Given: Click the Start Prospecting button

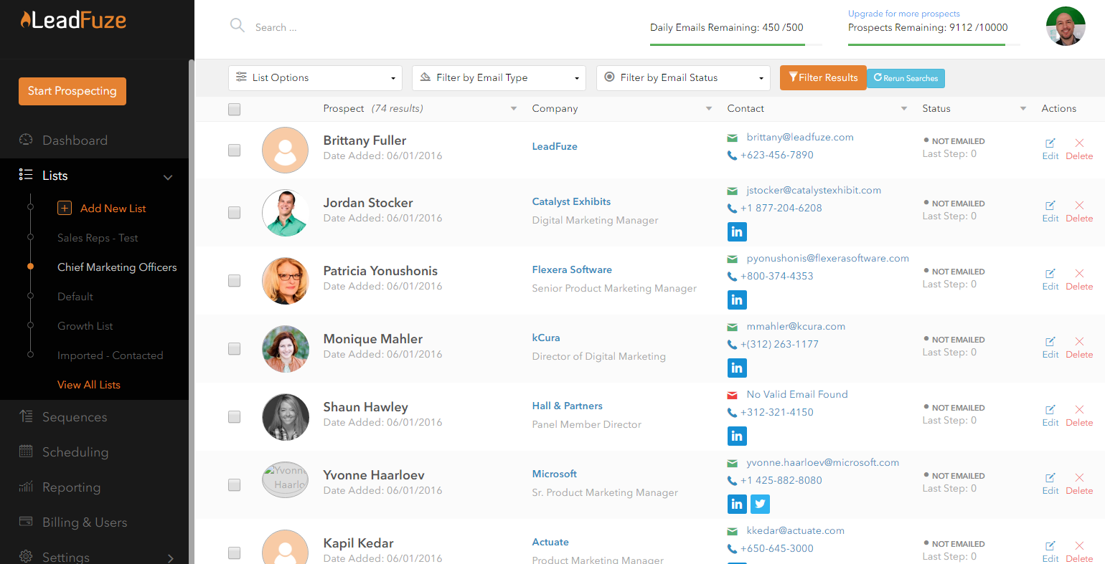Looking at the screenshot, I should 72,91.
